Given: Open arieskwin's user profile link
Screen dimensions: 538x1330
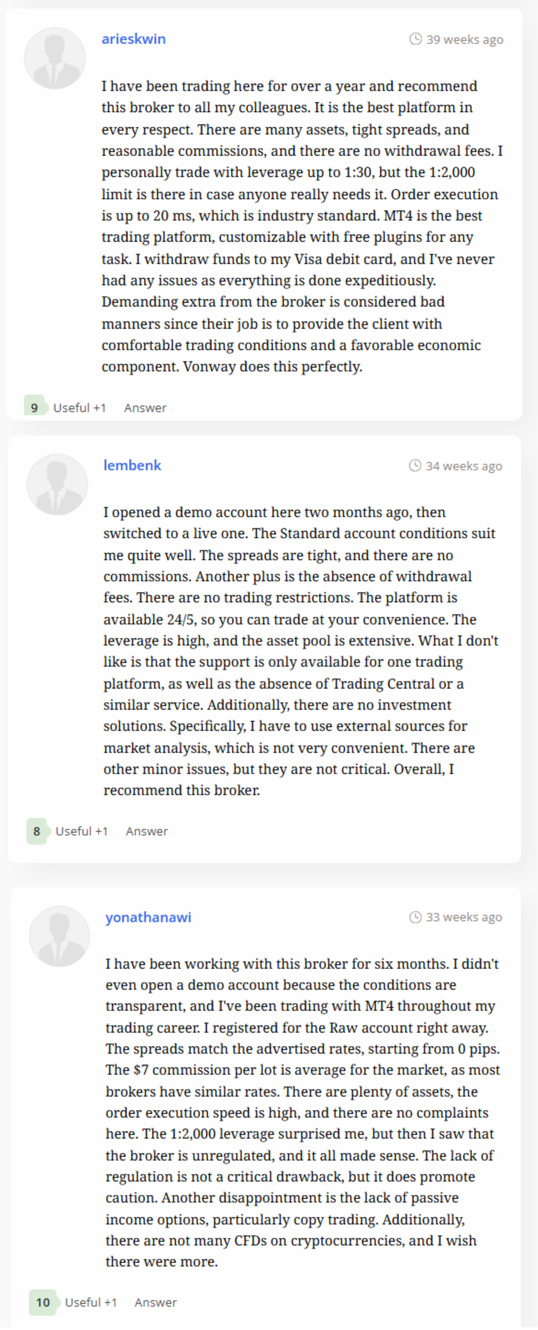Looking at the screenshot, I should [134, 39].
